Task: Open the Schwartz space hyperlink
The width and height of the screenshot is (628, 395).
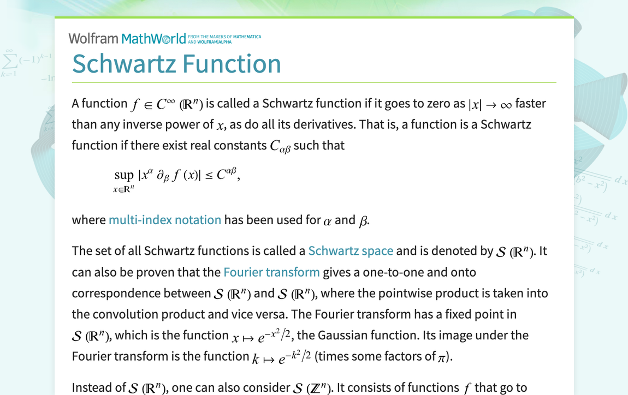Action: 351,250
